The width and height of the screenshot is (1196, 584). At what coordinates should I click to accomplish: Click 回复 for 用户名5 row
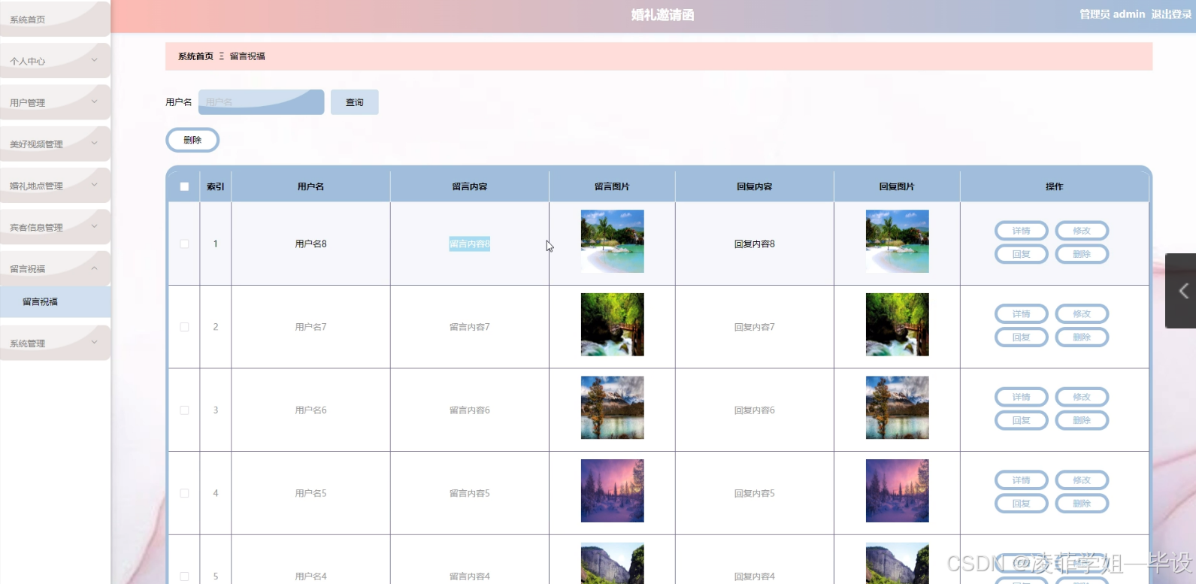coord(1021,504)
